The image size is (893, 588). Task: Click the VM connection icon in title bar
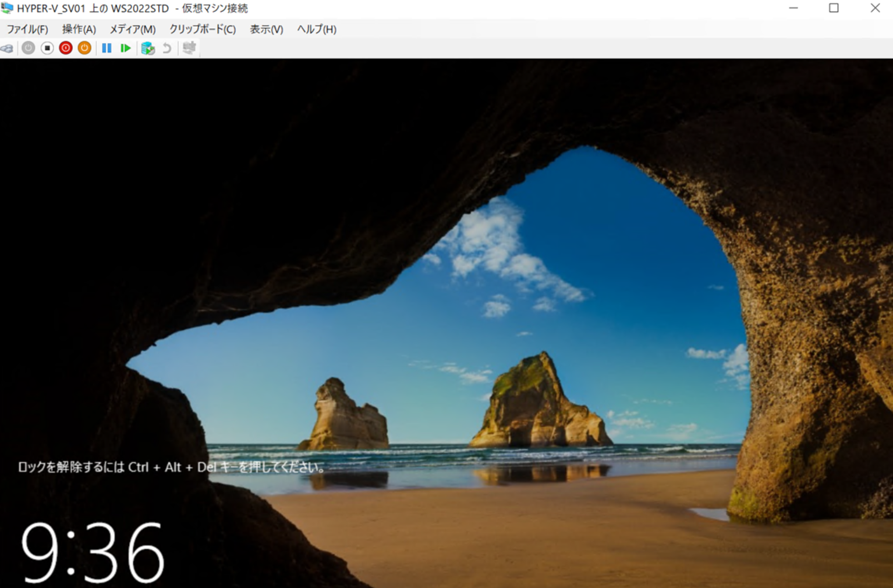point(7,8)
